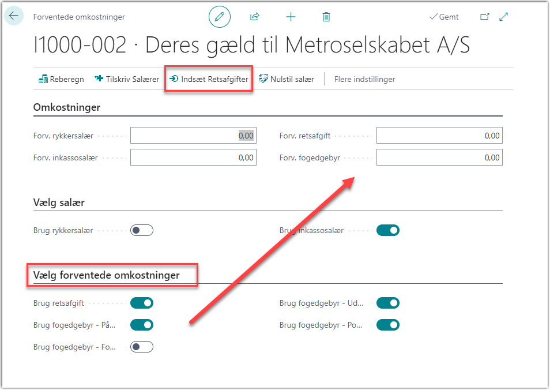Open the Flere indstillinger menu
The width and height of the screenshot is (550, 390).
pyautogui.click(x=364, y=79)
